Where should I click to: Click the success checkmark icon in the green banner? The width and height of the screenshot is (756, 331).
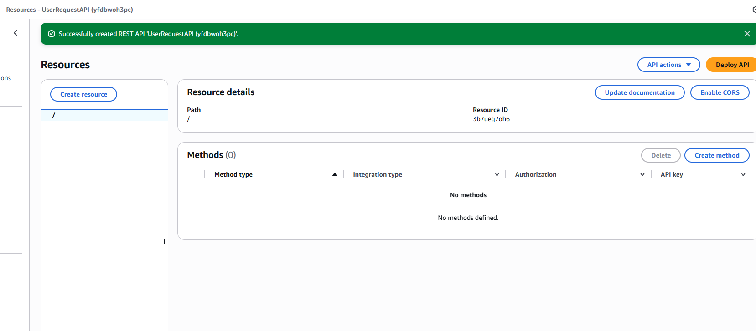[52, 34]
